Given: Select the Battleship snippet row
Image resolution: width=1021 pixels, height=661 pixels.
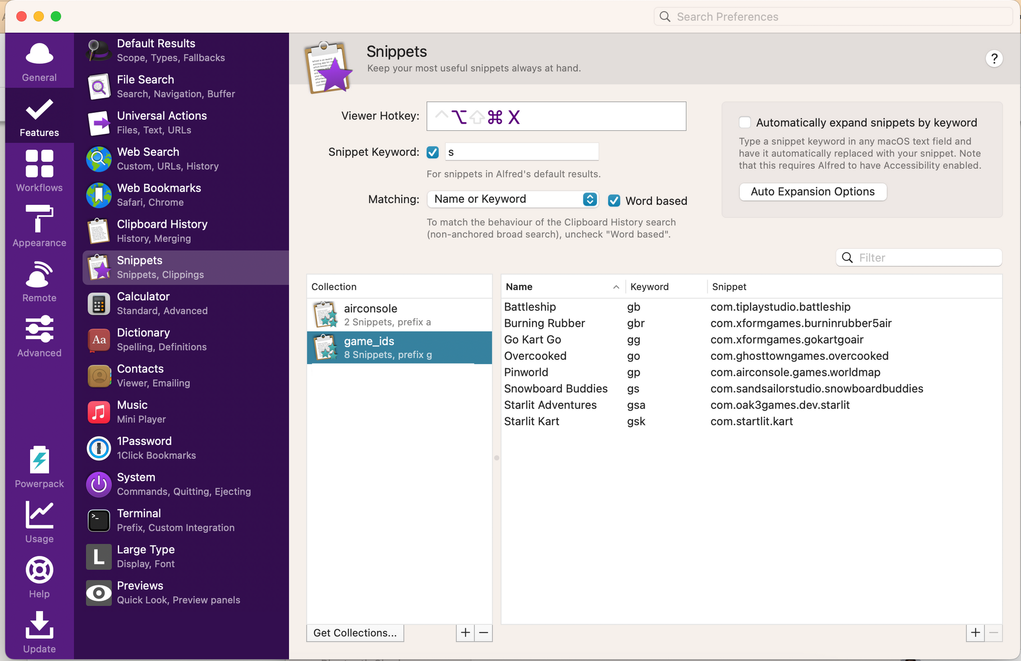Looking at the screenshot, I should point(751,307).
